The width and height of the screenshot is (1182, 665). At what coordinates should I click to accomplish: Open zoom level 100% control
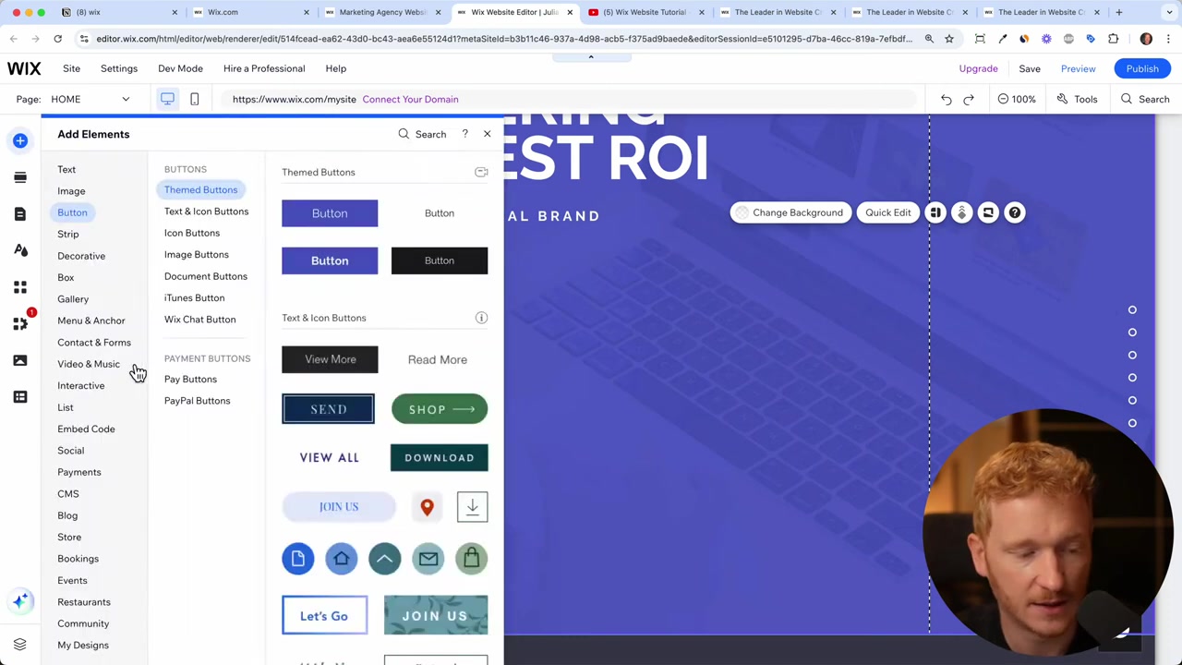coord(1017,99)
